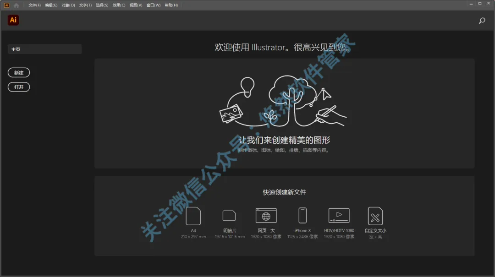Open the search magnifier icon
Viewport: 495px width, 277px height.
point(482,21)
